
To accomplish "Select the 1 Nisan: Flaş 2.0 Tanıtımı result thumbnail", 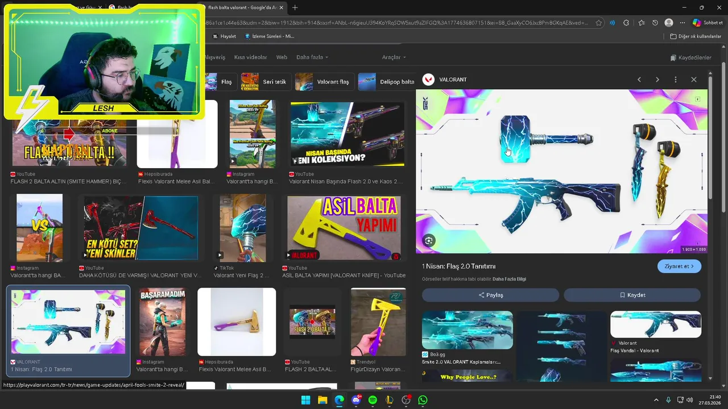I will [x=68, y=322].
